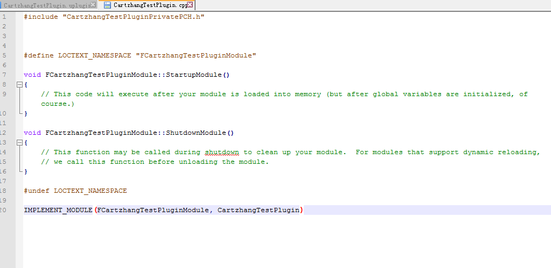Click the #undef LOCTEXT_NAMESPACE line
Viewport: 551px width, 268px height.
75,191
